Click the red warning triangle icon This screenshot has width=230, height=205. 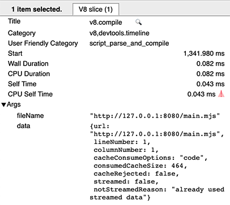pos(221,94)
